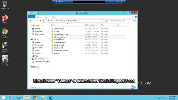
Task: Expand the ribbon with the chevron
Action: tap(133, 17)
